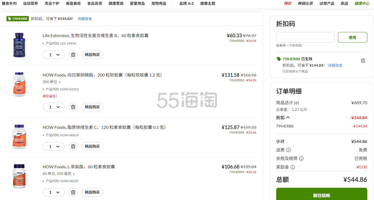
Task: Go to 新品 new products
Action: [344, 3]
